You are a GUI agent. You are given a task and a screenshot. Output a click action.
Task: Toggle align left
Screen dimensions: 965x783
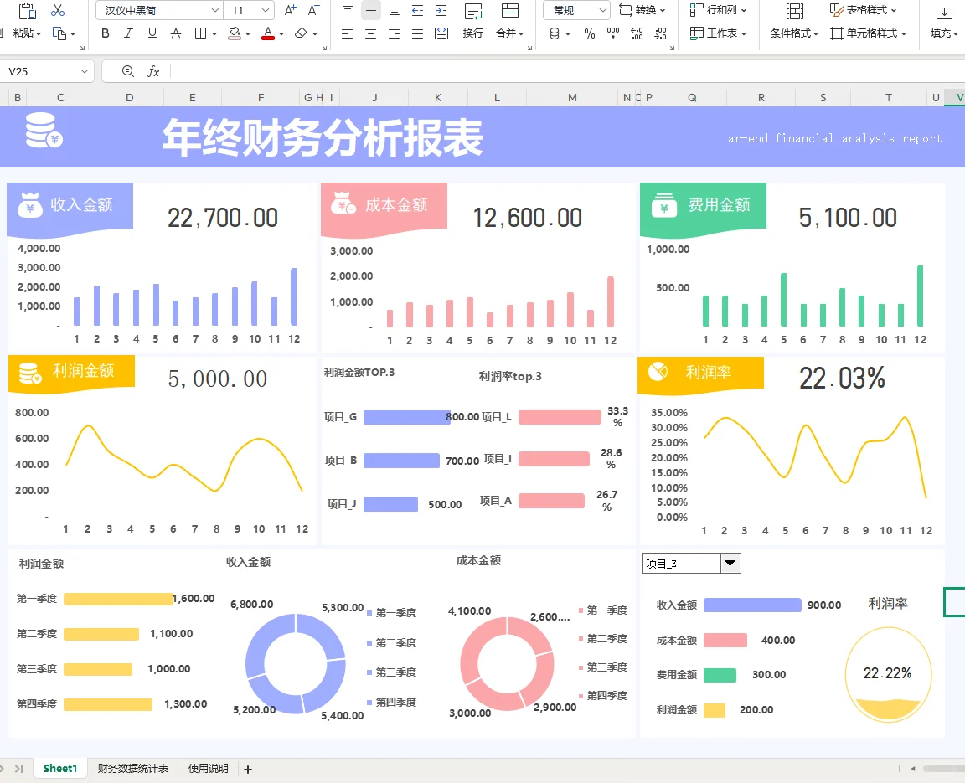point(347,33)
